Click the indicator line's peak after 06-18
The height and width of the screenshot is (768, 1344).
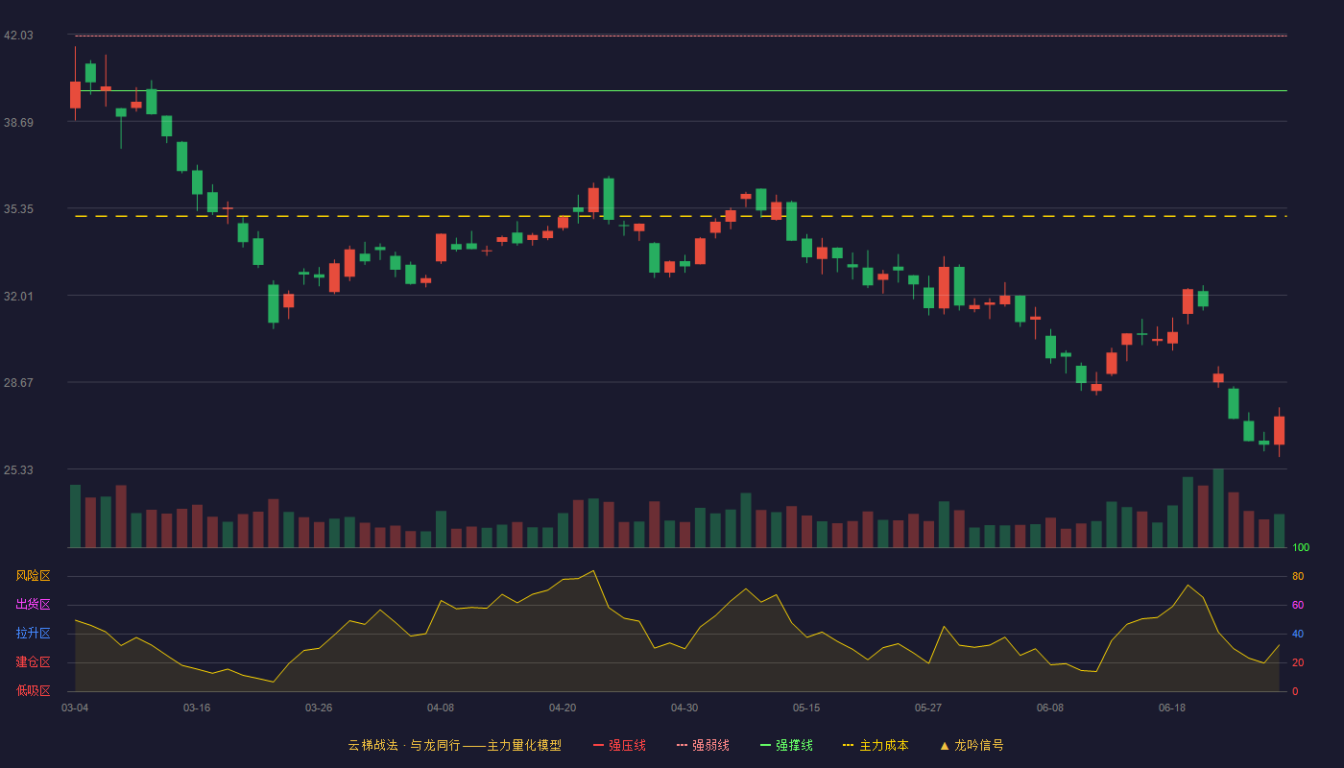click(1188, 585)
